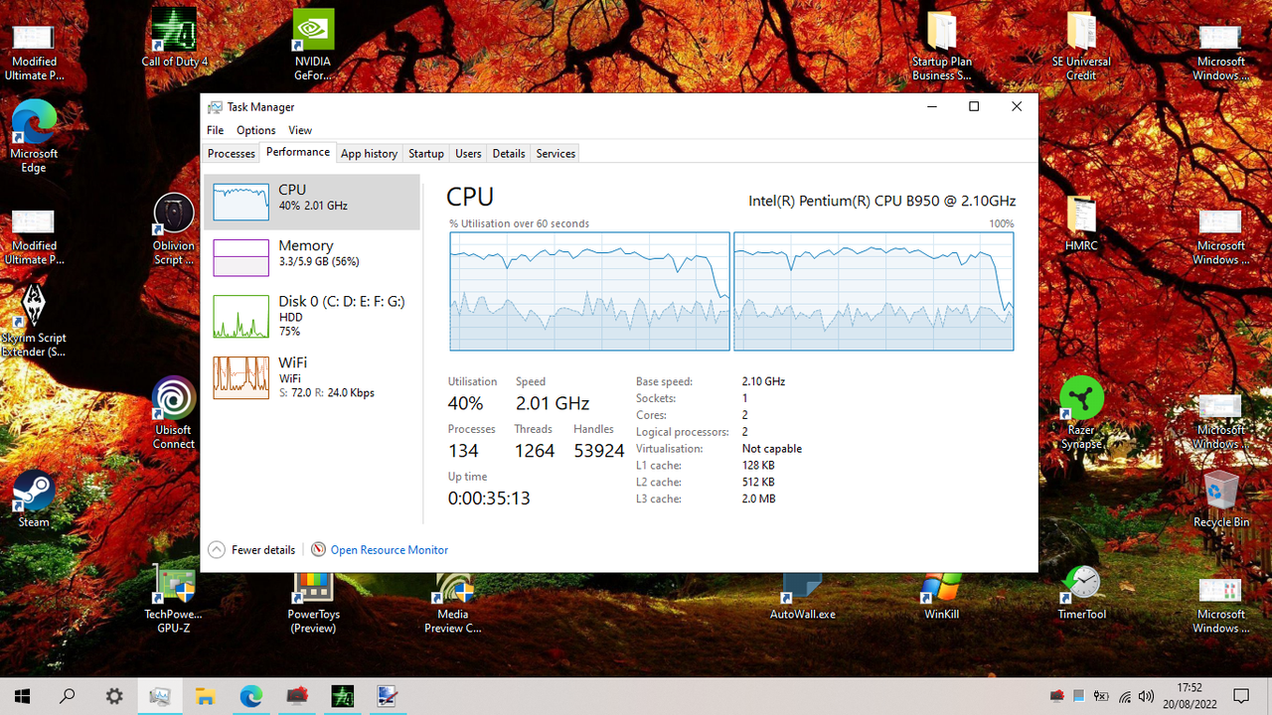Image resolution: width=1272 pixels, height=715 pixels.
Task: Select the HMRC folder on desktop
Action: 1081,222
